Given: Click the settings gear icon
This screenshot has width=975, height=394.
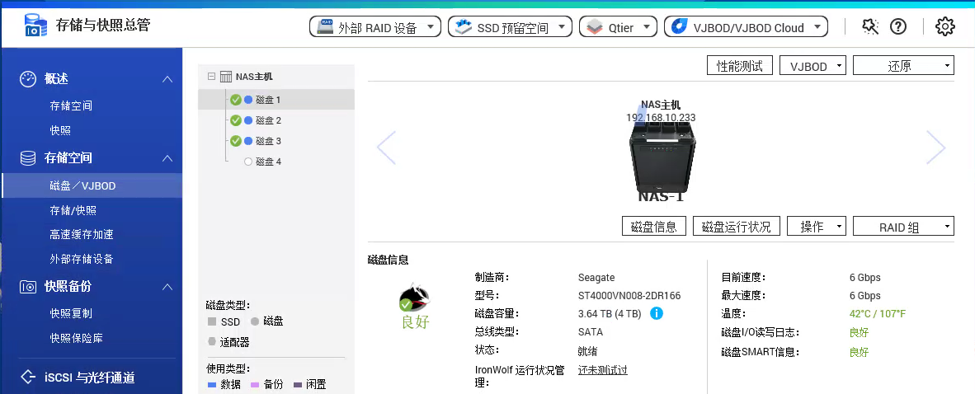Looking at the screenshot, I should (x=944, y=27).
